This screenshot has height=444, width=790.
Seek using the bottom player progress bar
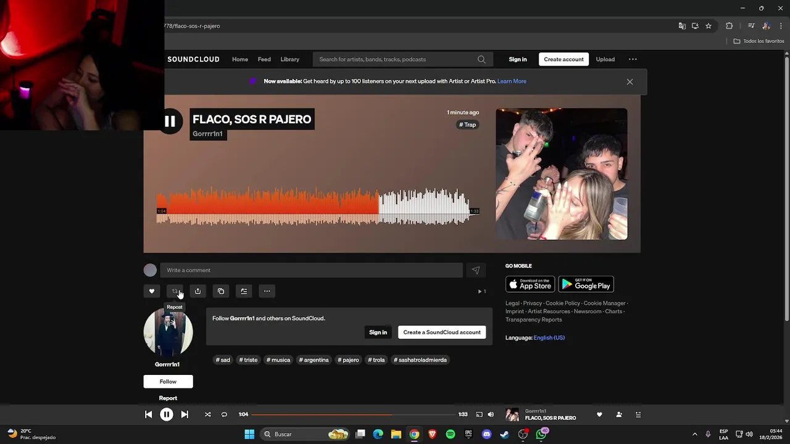click(x=352, y=414)
